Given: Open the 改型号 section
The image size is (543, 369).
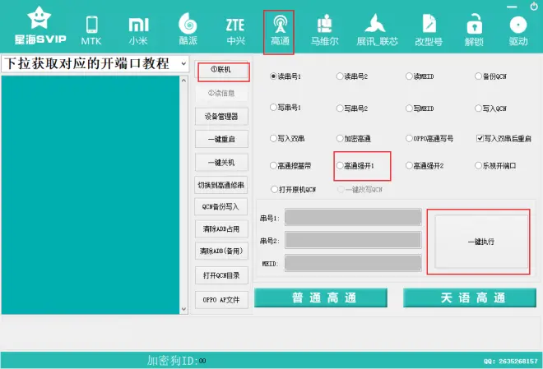Looking at the screenshot, I should pos(429,30).
